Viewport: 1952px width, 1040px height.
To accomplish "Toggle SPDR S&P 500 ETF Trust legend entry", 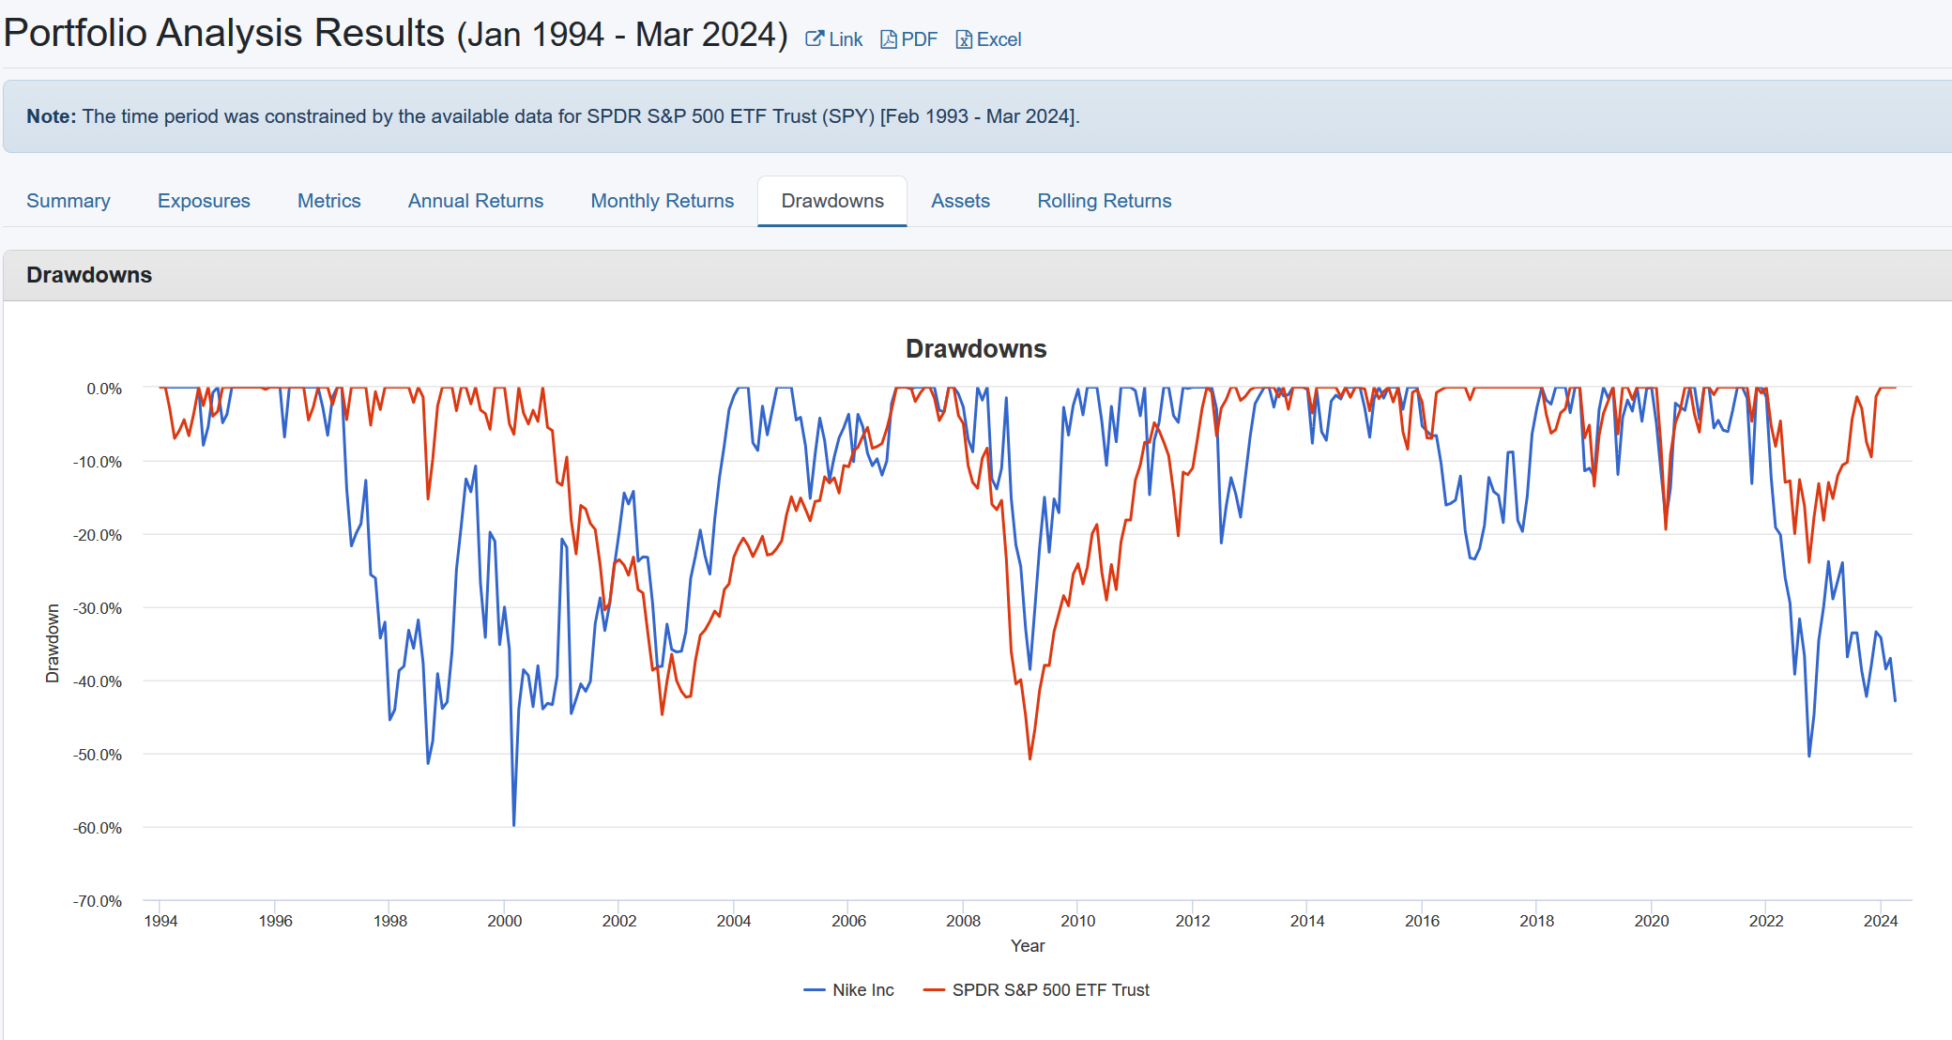I will pyautogui.click(x=1050, y=989).
